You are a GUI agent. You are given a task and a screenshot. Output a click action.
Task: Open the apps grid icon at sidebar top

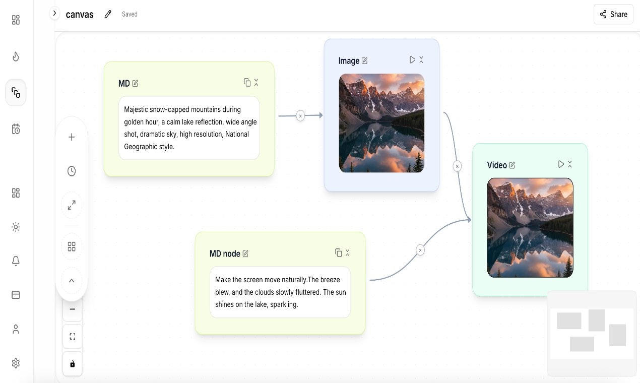click(x=16, y=20)
